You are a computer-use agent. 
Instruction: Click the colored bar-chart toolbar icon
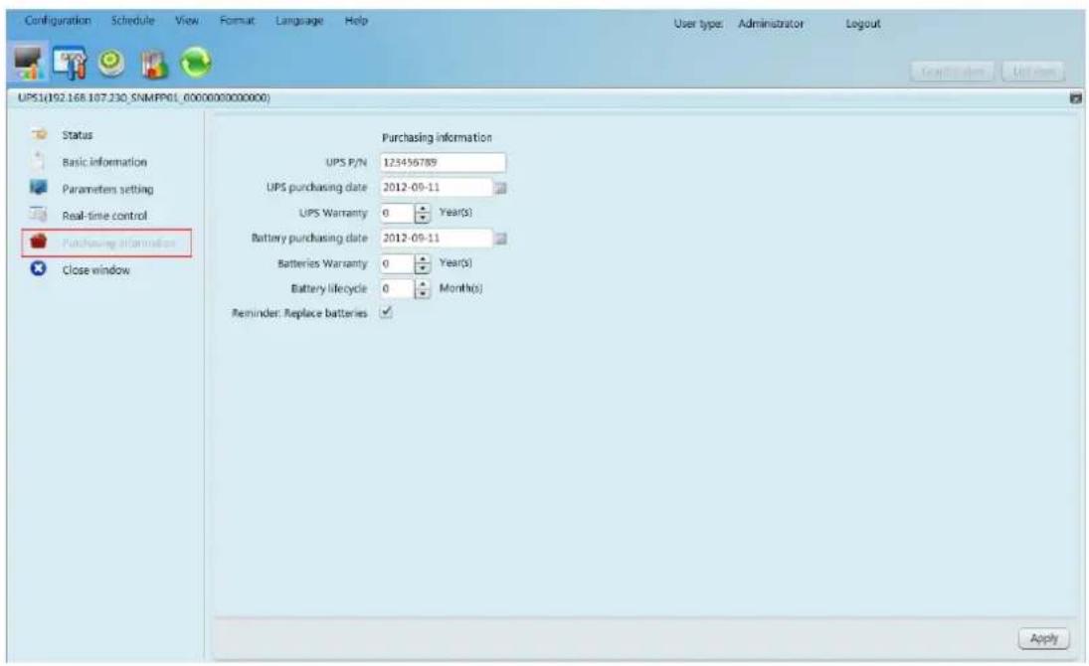[x=154, y=65]
